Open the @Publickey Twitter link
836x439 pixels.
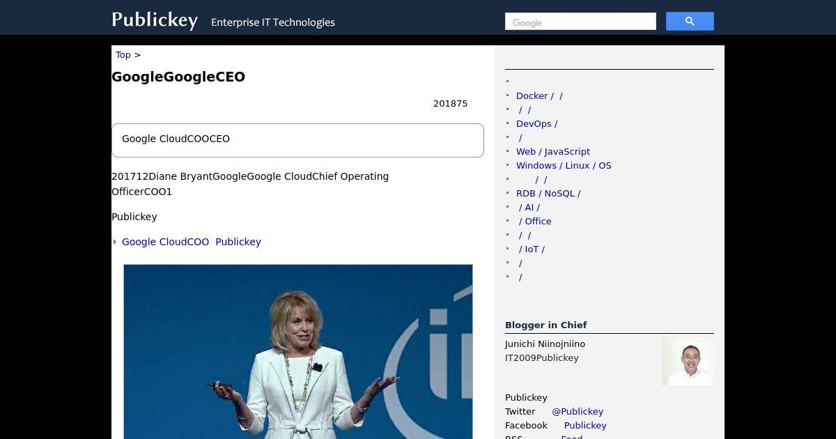click(x=578, y=411)
